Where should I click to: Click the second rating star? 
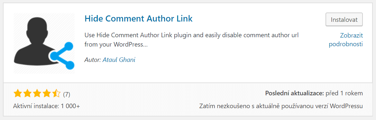click(27, 94)
